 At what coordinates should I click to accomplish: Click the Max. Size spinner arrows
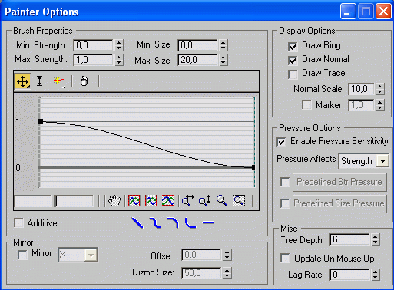pos(223,60)
